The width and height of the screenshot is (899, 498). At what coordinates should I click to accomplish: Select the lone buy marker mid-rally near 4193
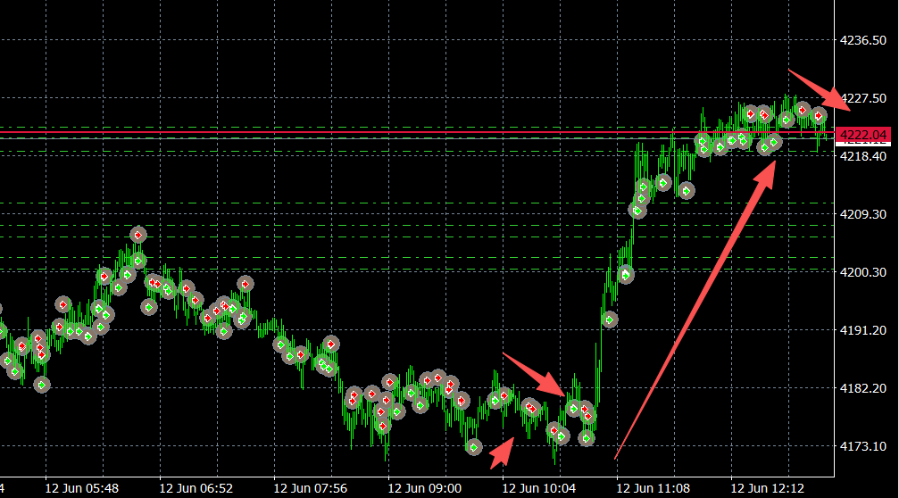[610, 320]
